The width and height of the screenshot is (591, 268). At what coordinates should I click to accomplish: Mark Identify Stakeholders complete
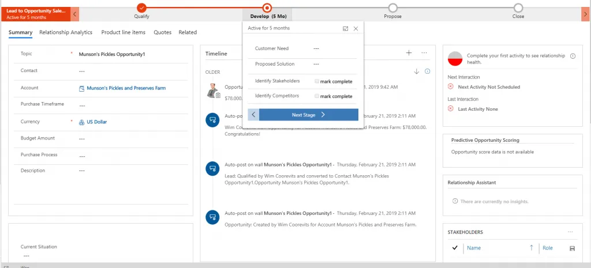point(317,81)
